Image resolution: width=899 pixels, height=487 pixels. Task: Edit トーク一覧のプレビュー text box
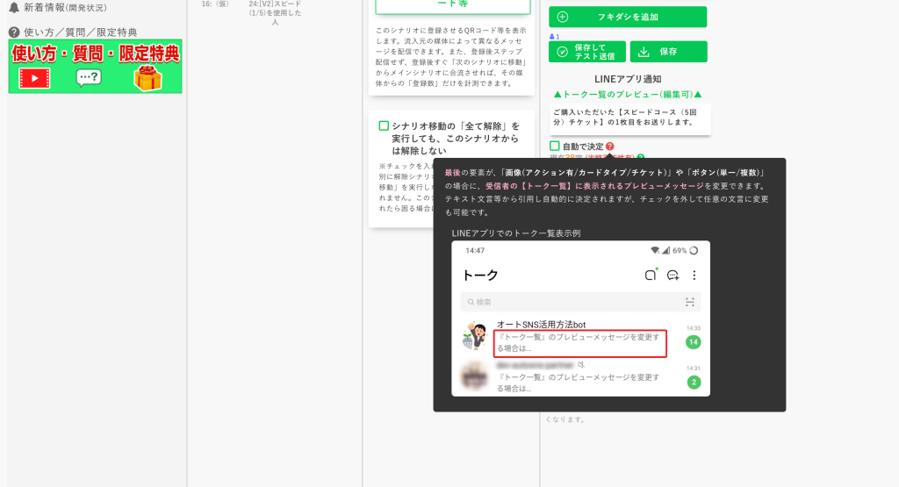pyautogui.click(x=629, y=118)
